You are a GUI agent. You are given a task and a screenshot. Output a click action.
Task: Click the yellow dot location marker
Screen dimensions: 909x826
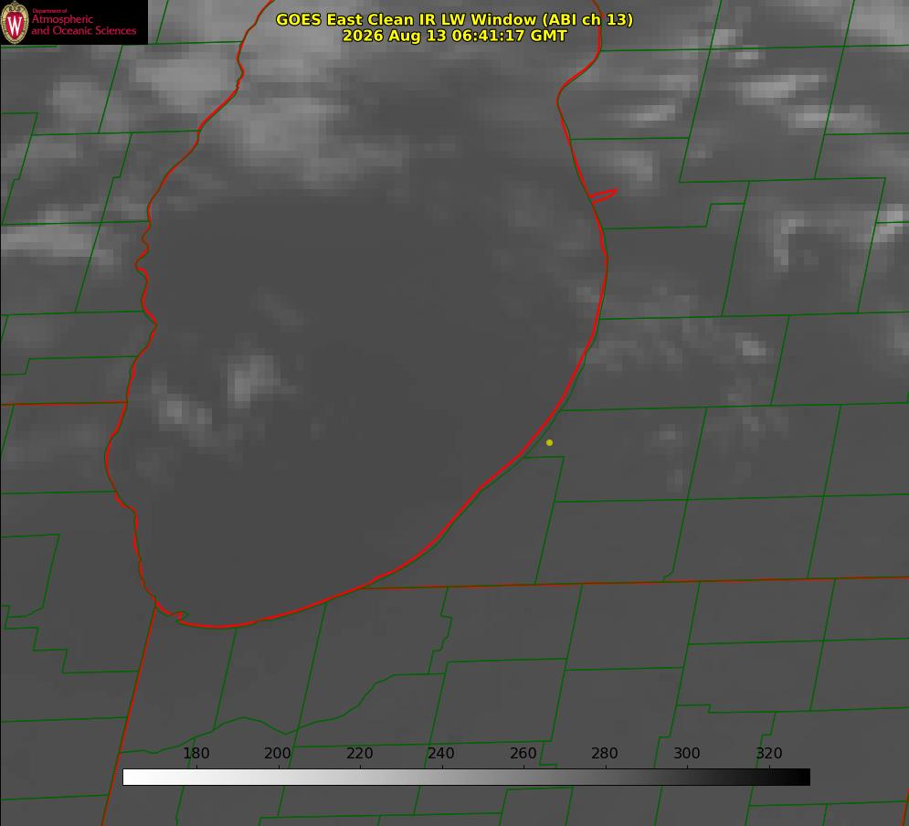point(549,442)
